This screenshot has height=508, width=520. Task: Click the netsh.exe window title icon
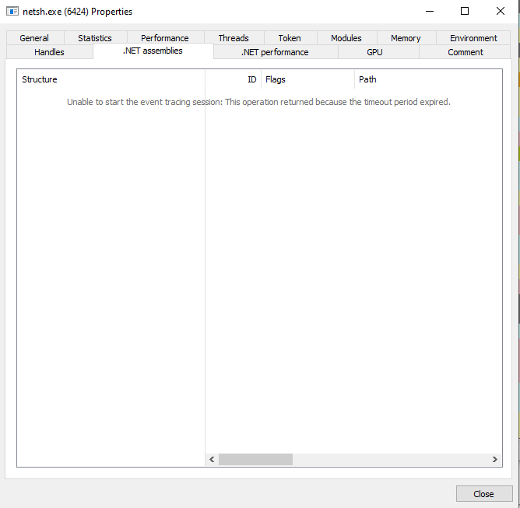tap(12, 12)
